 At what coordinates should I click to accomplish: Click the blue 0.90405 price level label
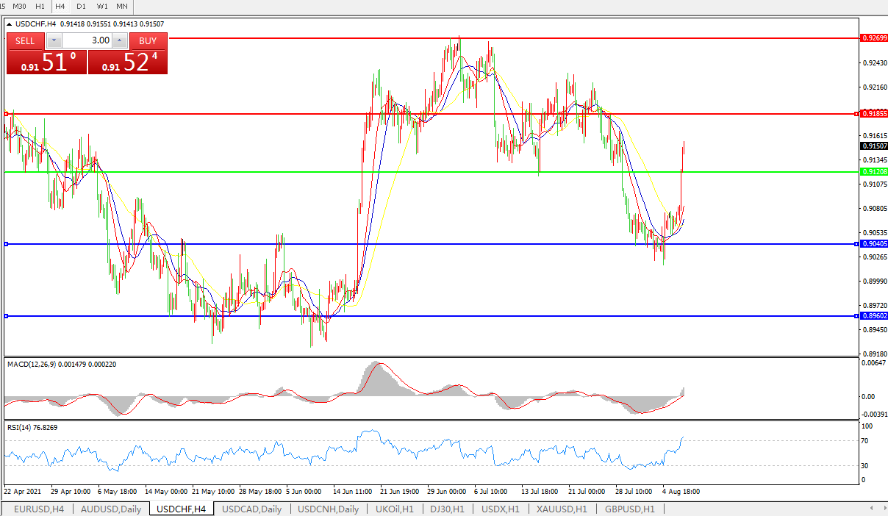coord(874,244)
